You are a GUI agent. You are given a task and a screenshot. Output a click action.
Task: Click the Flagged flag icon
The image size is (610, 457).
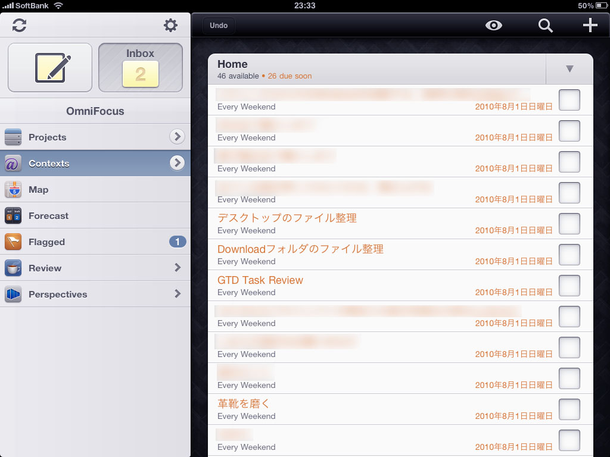pos(13,242)
